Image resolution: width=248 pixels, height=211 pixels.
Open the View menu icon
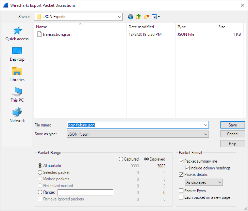pyautogui.click(x=155, y=17)
